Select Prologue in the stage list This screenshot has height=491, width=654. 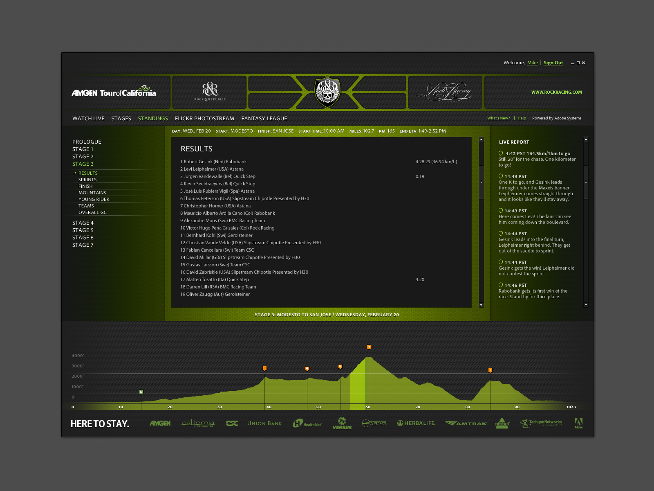pos(87,142)
